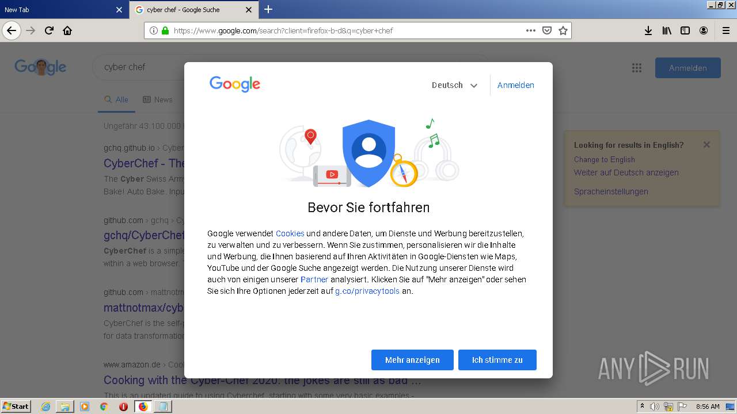
Task: Open Windows Media Player taskbar icon
Action: [x=85, y=407]
